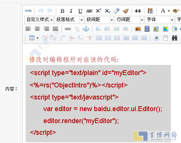Insert a video with the film icon
This screenshot has height=143, width=181.
click(147, 29)
